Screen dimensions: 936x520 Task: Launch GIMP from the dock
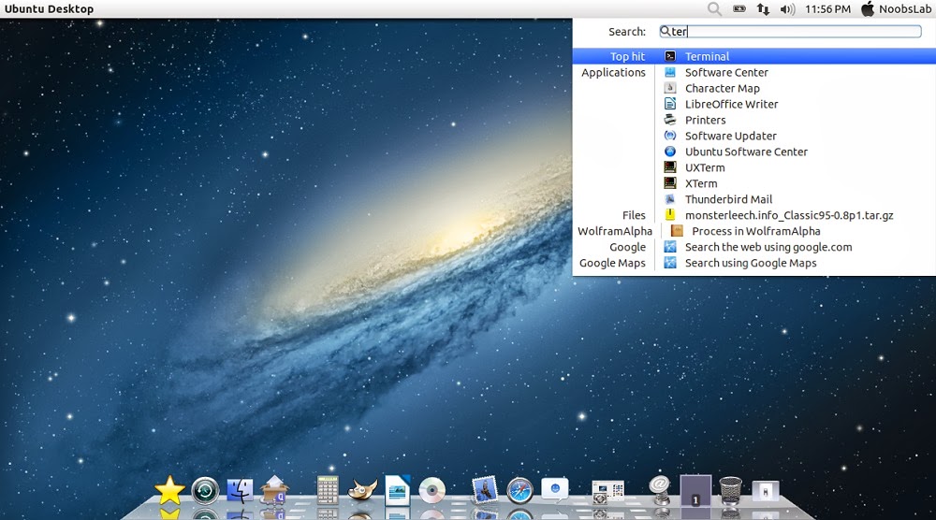362,489
